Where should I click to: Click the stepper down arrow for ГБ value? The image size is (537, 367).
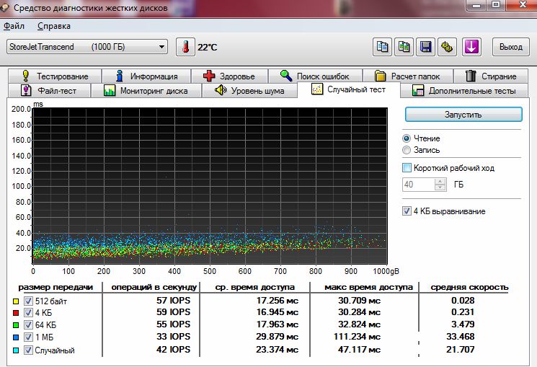point(440,187)
